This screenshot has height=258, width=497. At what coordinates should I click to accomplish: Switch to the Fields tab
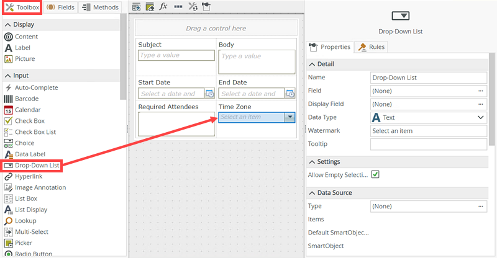[60, 7]
